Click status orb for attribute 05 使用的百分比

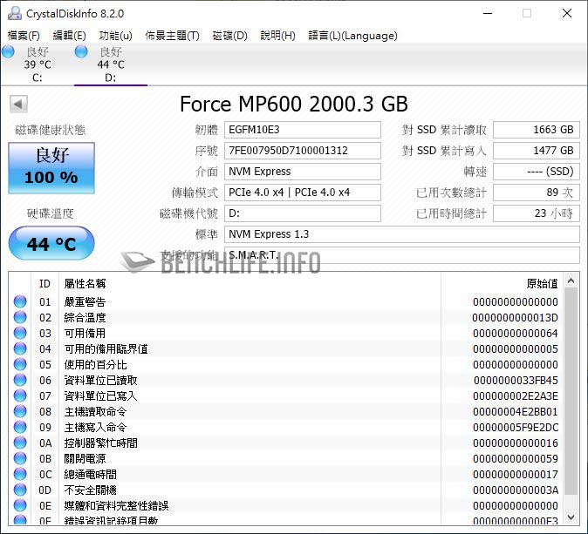pyautogui.click(x=20, y=365)
